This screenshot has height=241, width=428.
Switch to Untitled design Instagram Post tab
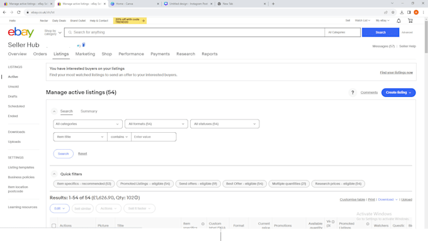188,4
